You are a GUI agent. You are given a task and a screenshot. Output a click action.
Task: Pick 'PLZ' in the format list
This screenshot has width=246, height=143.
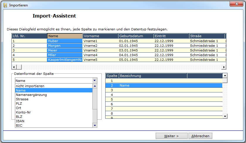tap(54, 104)
